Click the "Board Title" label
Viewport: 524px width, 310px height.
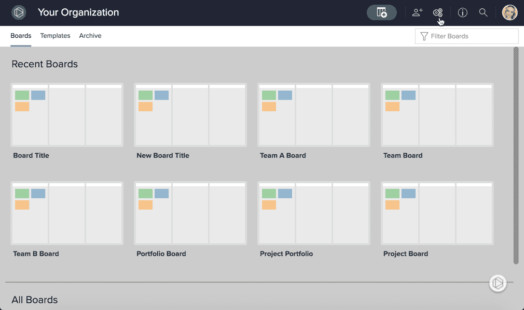point(31,155)
